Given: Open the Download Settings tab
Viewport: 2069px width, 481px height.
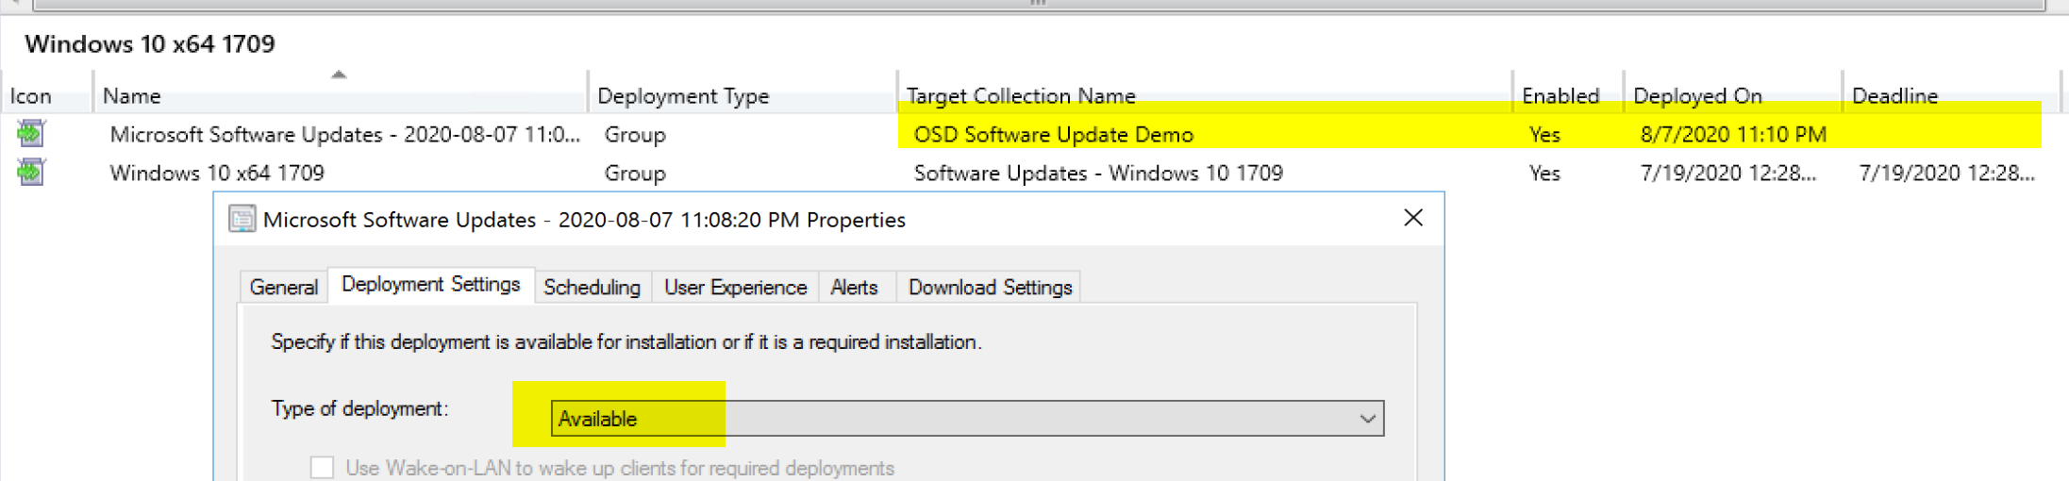Looking at the screenshot, I should pos(990,287).
